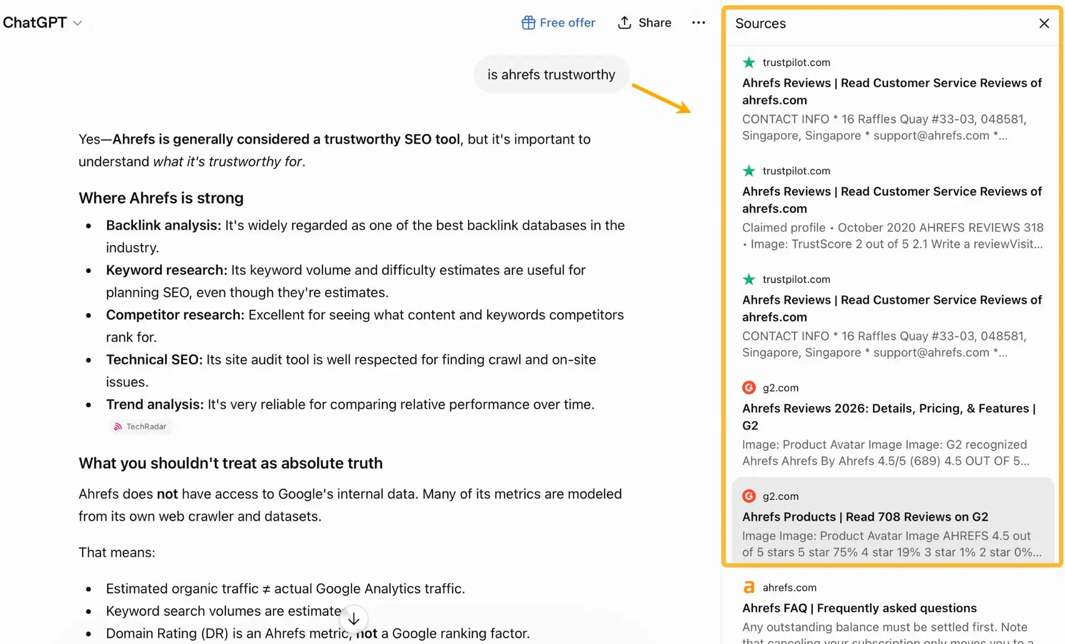The image size is (1065, 644).
Task: Click the TechRadar citation chip
Action: (x=140, y=427)
